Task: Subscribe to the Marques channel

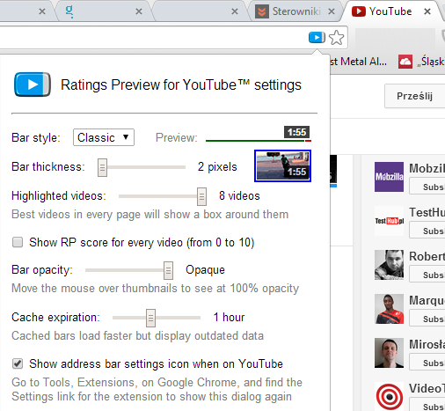Action: click(x=427, y=319)
